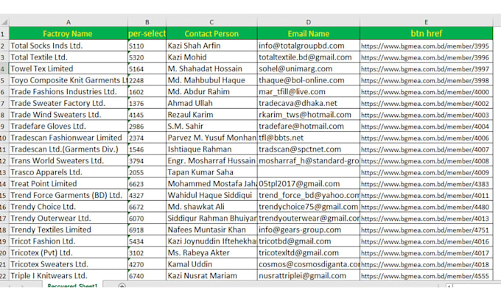Select column A header
This screenshot has width=501, height=301.
(x=68, y=22)
